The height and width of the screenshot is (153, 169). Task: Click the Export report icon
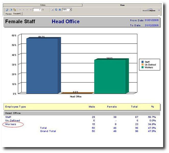7,10
